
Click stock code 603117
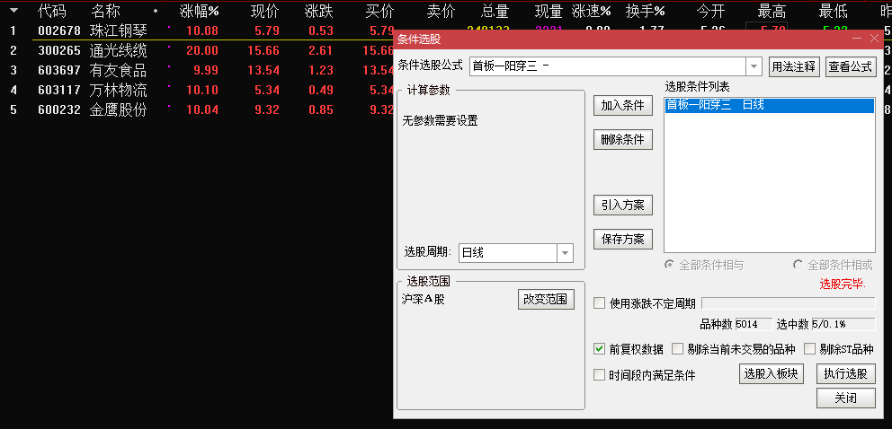pyautogui.click(x=59, y=90)
